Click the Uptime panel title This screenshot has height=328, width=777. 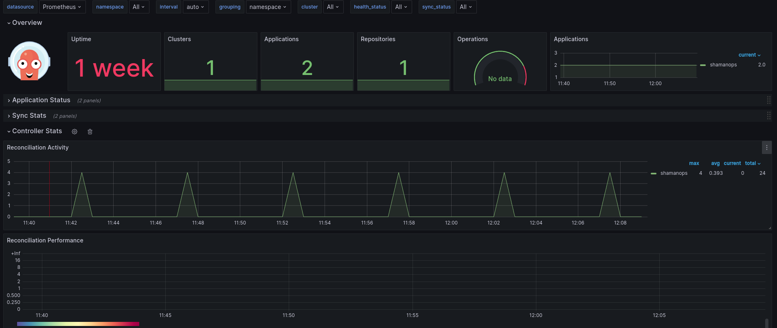coord(81,39)
